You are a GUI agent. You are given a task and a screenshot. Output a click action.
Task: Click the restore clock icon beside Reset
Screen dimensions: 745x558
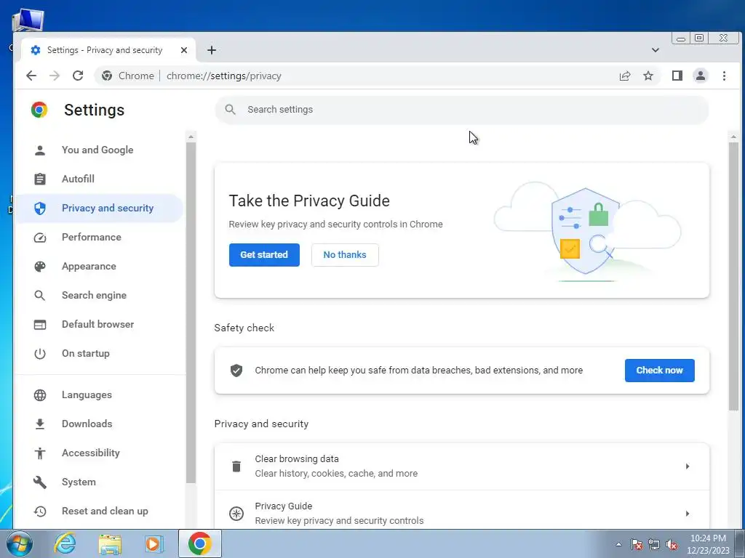coord(40,511)
